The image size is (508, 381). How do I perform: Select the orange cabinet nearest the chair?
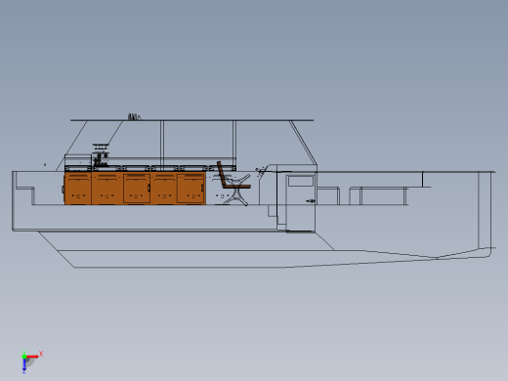pyautogui.click(x=191, y=189)
